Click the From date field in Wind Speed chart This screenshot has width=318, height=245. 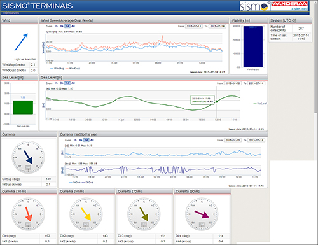tap(194, 26)
